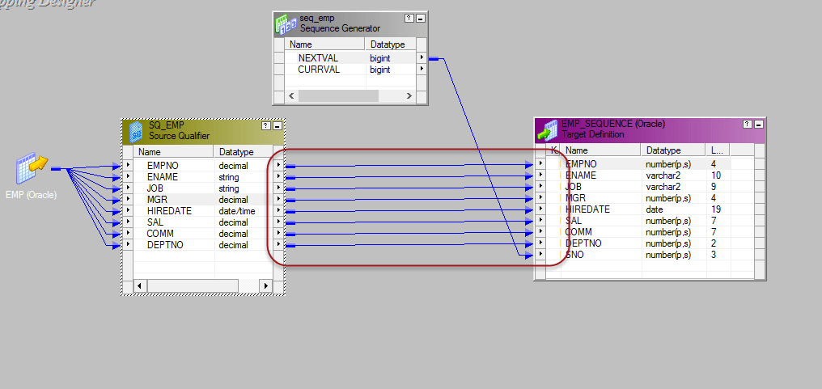Open help on the SQ_EMP Source Qualifier
822x389 pixels.
pyautogui.click(x=265, y=126)
